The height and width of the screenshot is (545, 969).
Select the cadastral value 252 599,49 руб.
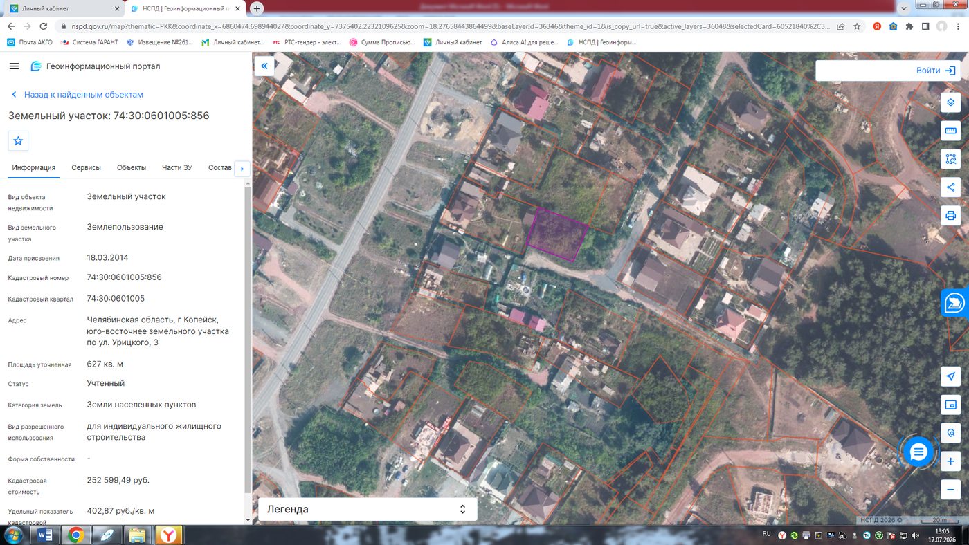[118, 480]
